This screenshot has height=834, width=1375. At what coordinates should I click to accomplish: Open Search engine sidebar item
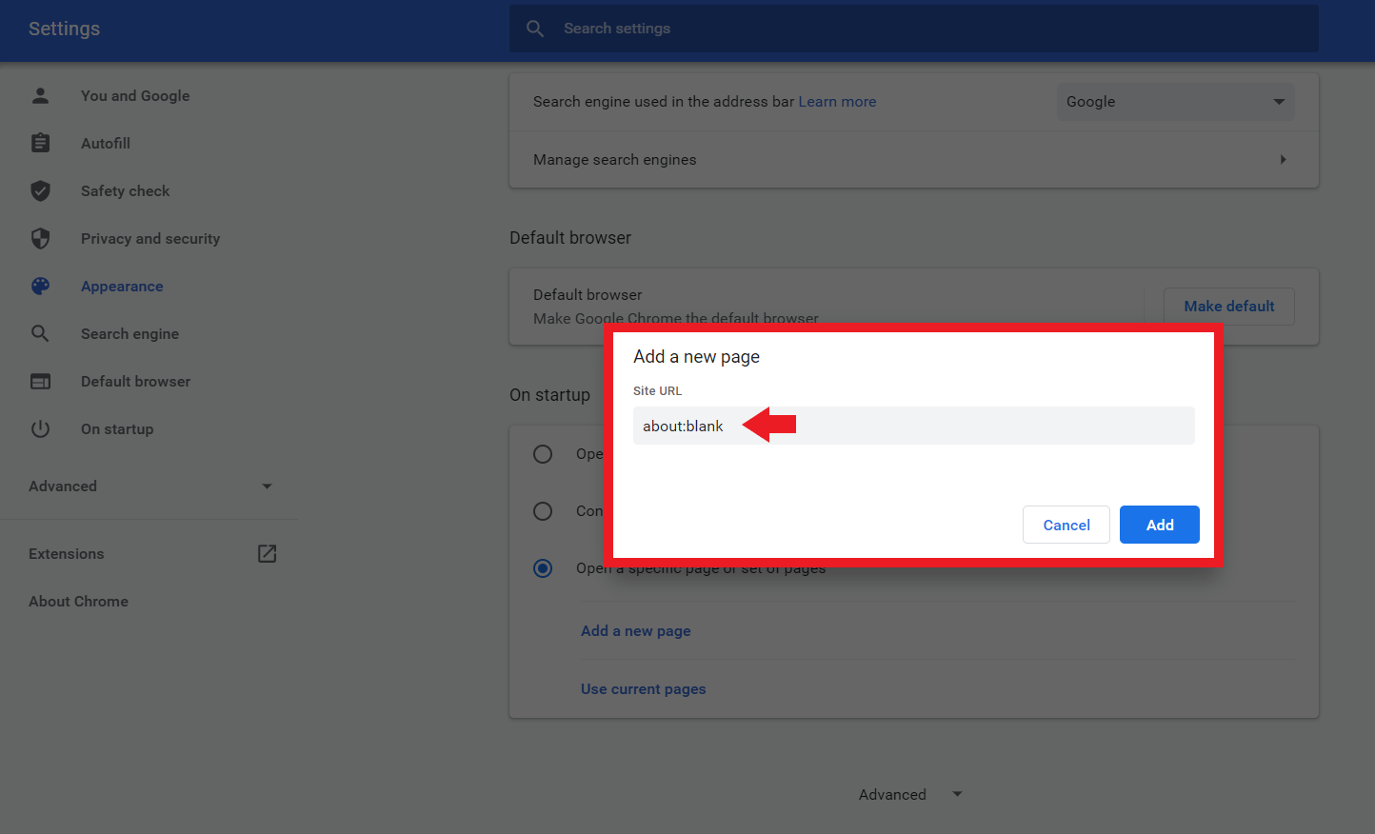pos(130,333)
